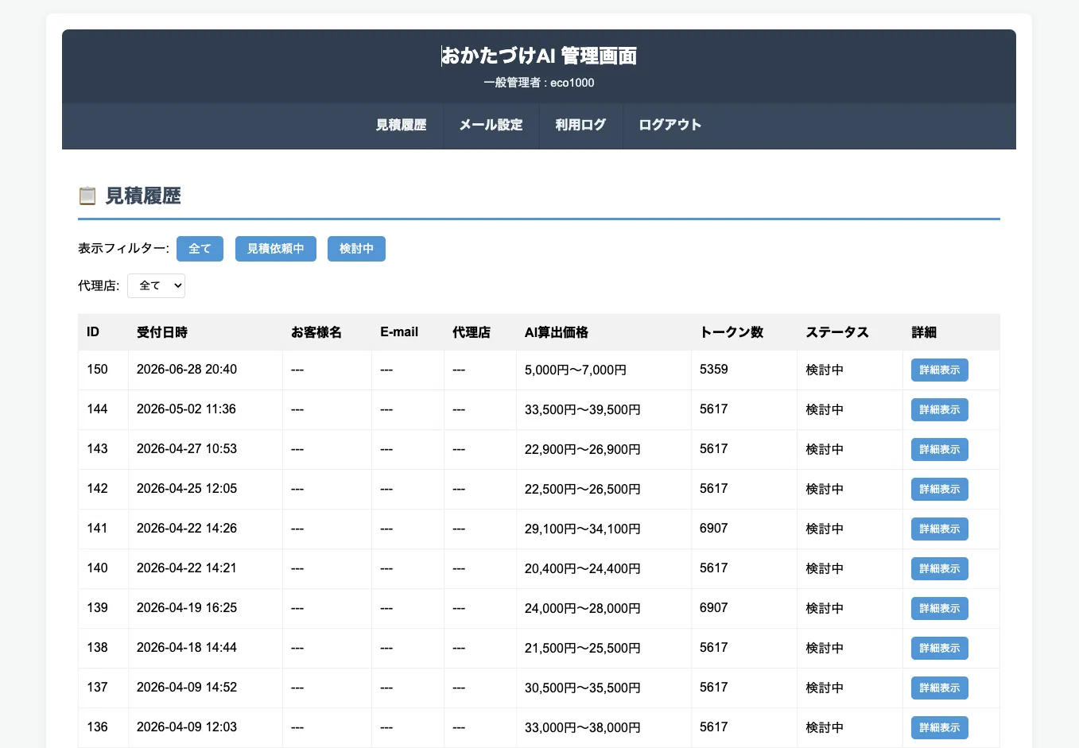Expand the 代理店 dropdown

pos(156,285)
